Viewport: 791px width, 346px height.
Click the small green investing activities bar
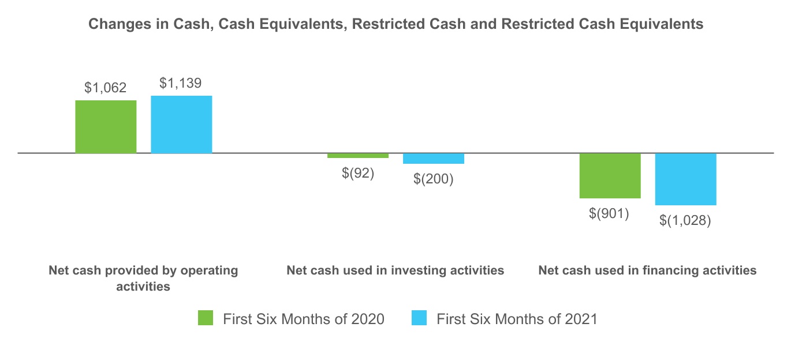tap(358, 156)
